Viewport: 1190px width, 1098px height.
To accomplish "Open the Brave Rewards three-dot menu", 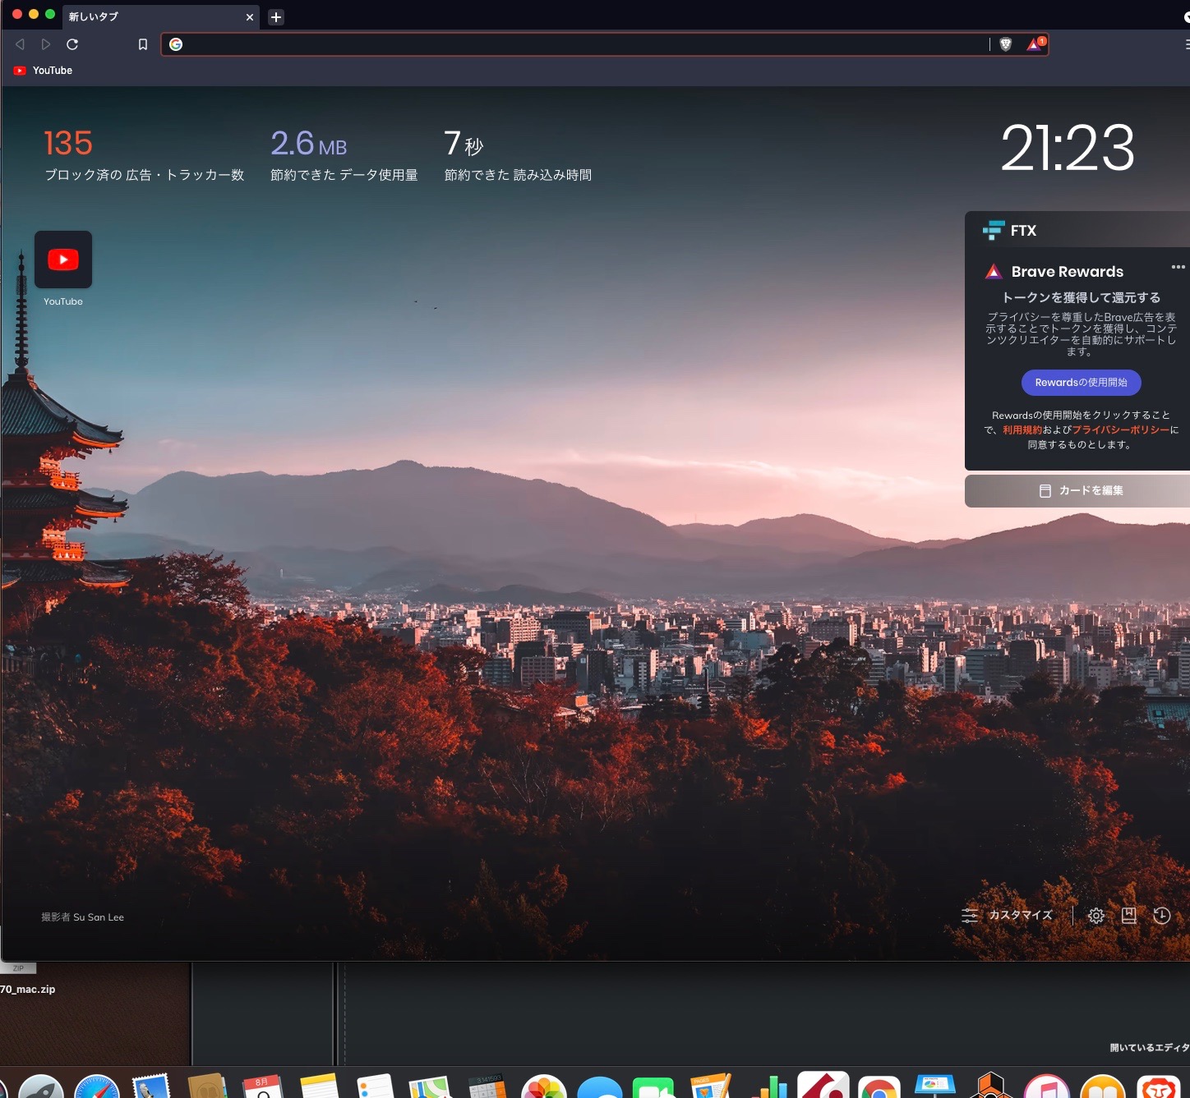I will click(1178, 267).
